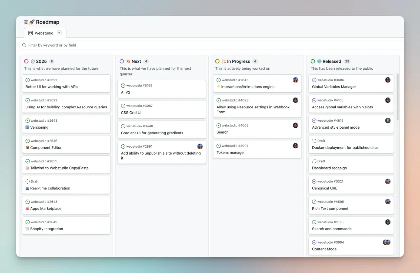Viewport: 420px width, 273px height.
Task: Select the Webstudio tab
Action: [45, 33]
